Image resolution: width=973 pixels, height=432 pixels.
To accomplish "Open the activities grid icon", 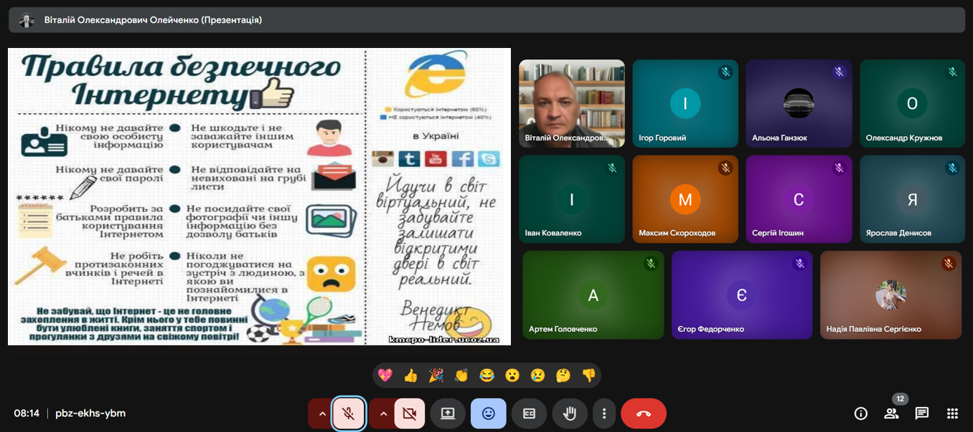I will 952,413.
